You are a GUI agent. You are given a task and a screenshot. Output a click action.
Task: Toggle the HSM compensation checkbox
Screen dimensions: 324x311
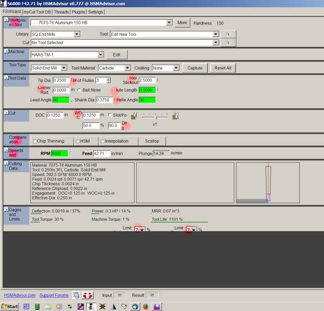[77, 141]
